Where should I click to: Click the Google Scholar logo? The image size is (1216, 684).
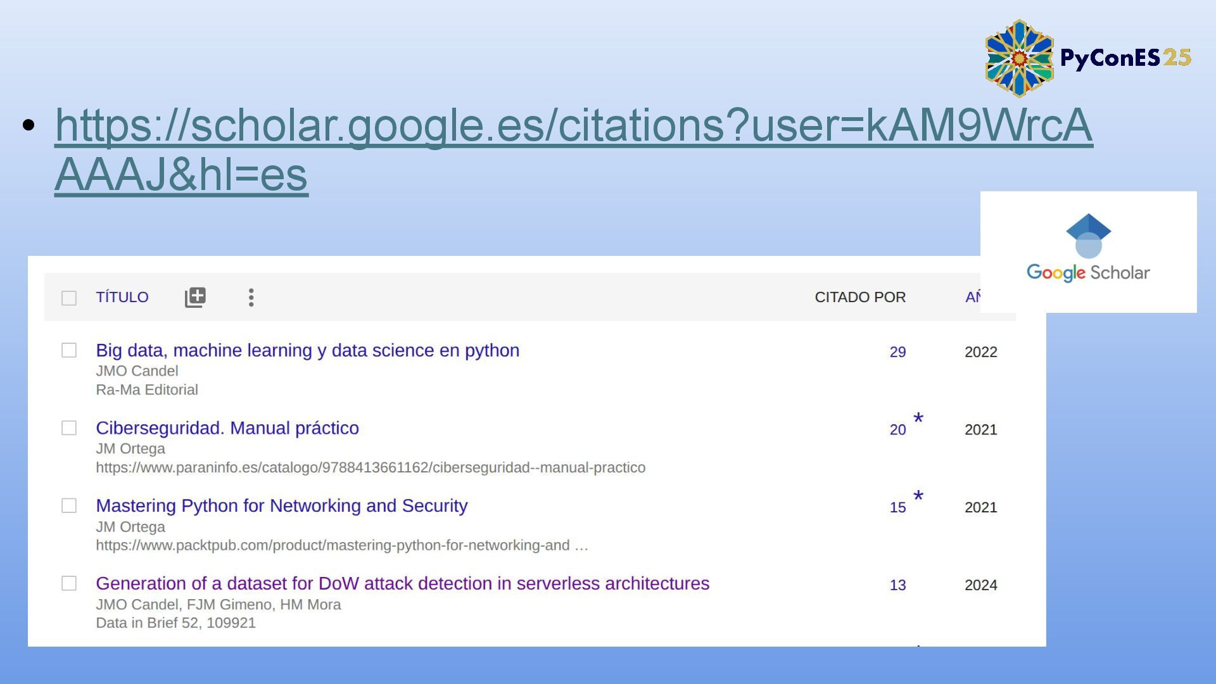(x=1088, y=251)
